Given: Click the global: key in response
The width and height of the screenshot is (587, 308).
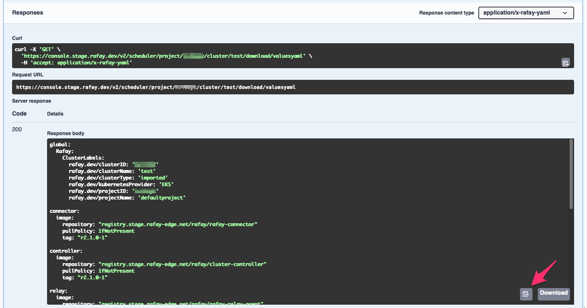Looking at the screenshot, I should click(x=60, y=145).
